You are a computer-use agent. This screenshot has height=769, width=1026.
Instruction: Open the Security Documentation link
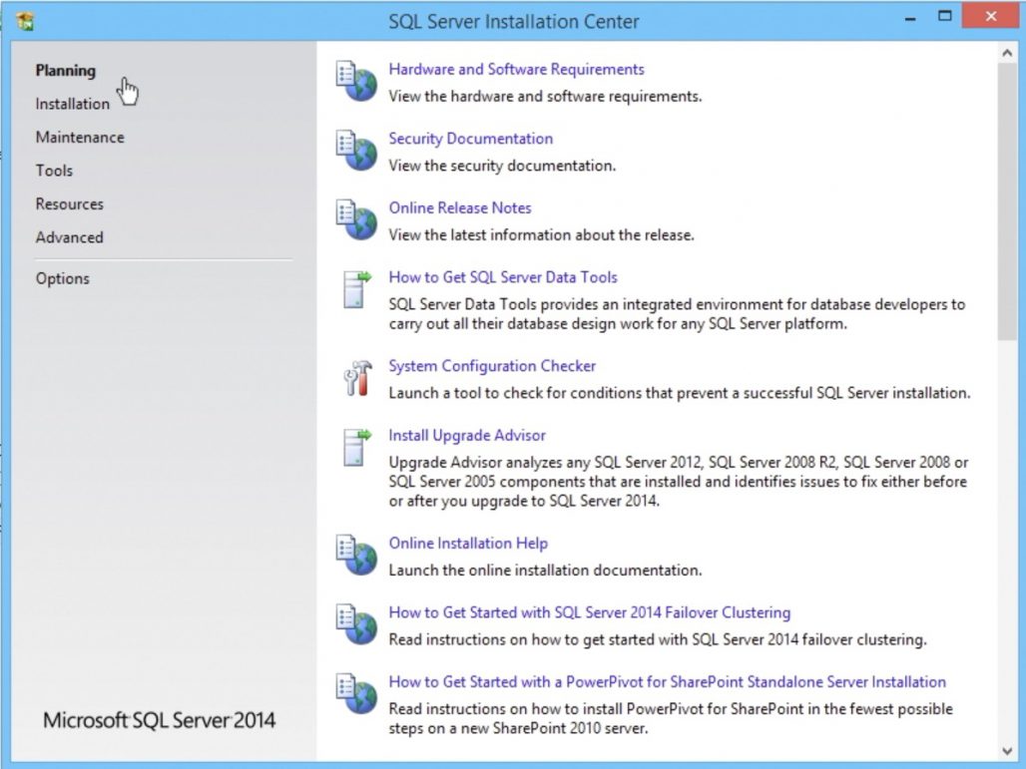[470, 139]
